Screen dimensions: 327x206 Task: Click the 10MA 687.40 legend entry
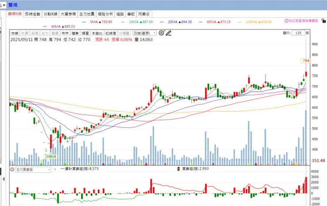137,22
